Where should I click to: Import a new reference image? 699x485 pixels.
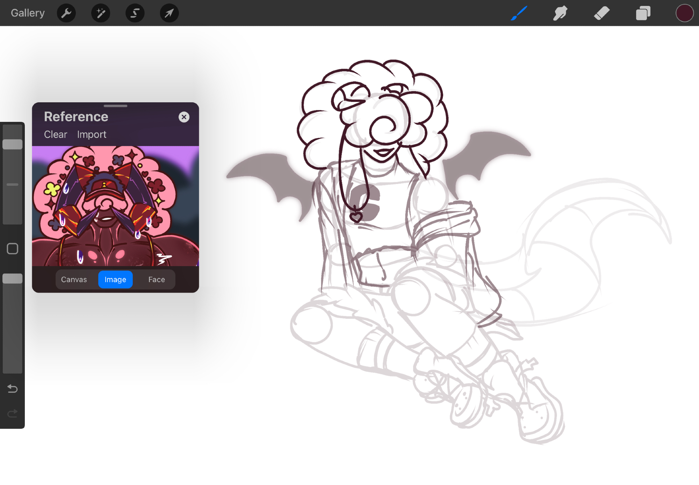pyautogui.click(x=92, y=134)
